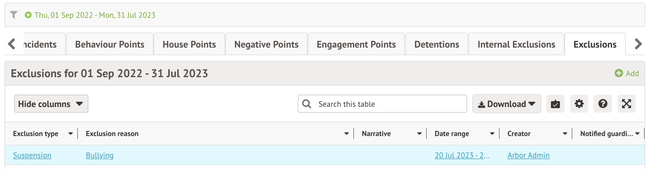The width and height of the screenshot is (648, 169).
Task: Open the Bullying exclusion reason link
Action: 100,155
